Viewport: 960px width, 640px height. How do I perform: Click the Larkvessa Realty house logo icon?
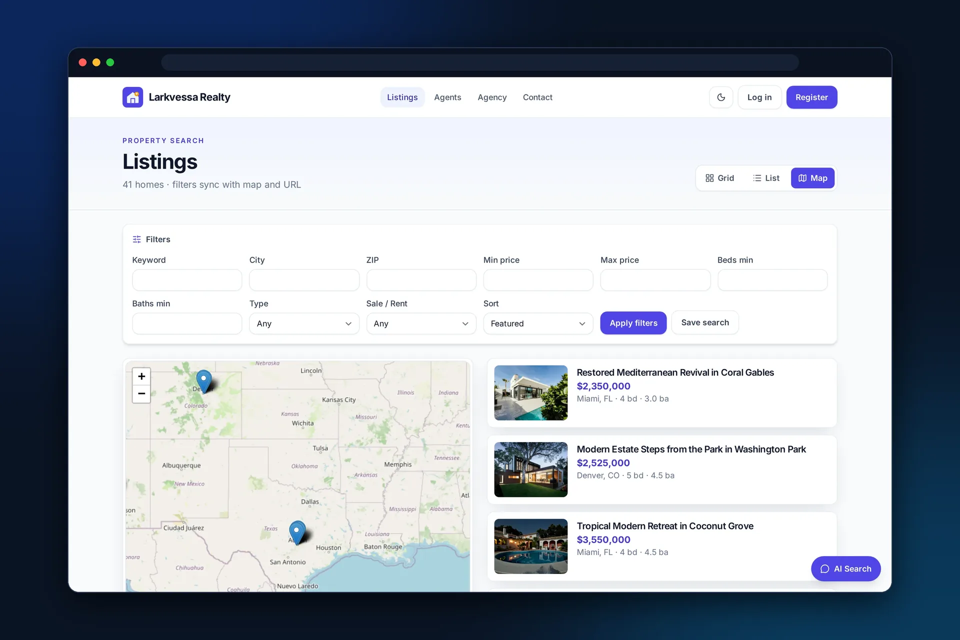[x=132, y=97]
